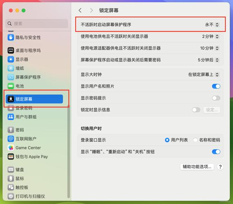Click the 电池 battery icon
Image resolution: width=233 pixels, height=204 pixels.
pyautogui.click(x=11, y=86)
